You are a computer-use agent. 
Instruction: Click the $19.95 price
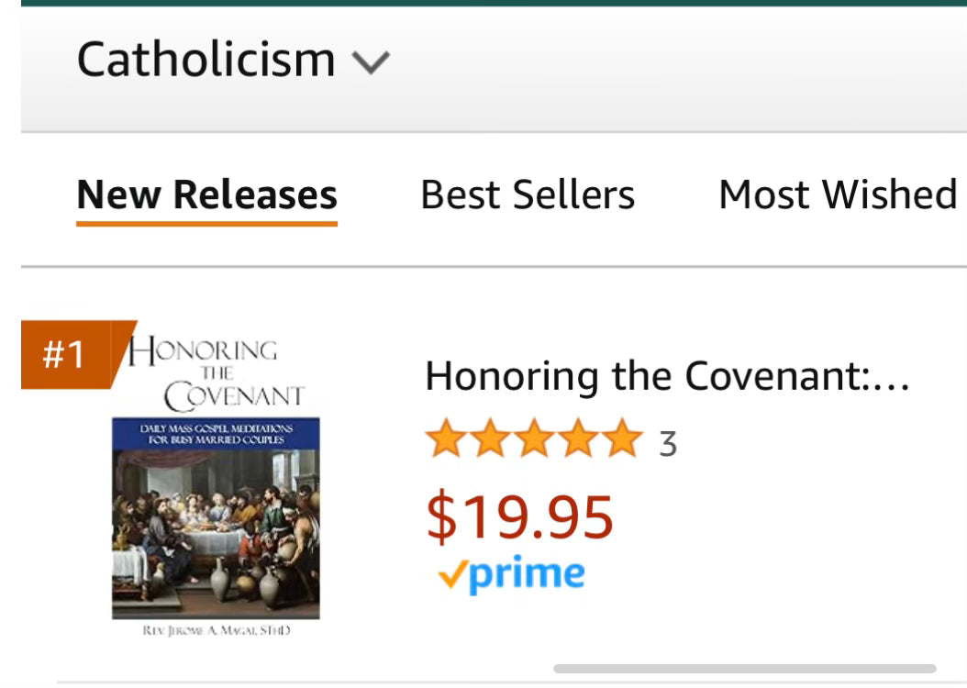(519, 517)
